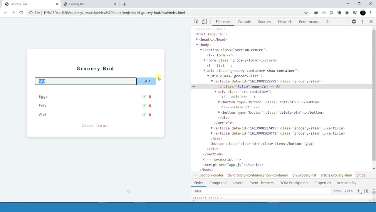Select div.grocery-list in the breadcrumb

point(304,175)
